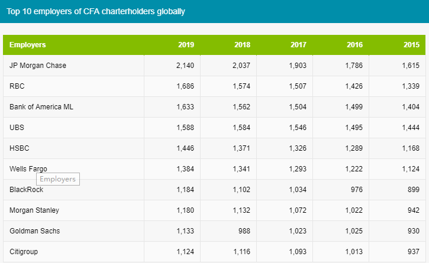Screen dimensions: 429x263
Task: Click the Wells Fargo employer name
Action: tap(28, 169)
